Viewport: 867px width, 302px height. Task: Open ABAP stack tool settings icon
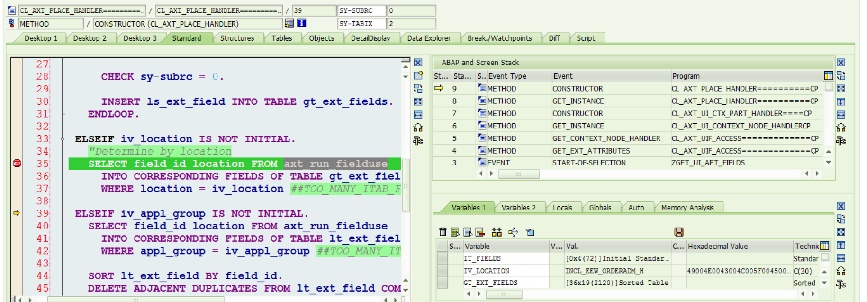(x=840, y=140)
